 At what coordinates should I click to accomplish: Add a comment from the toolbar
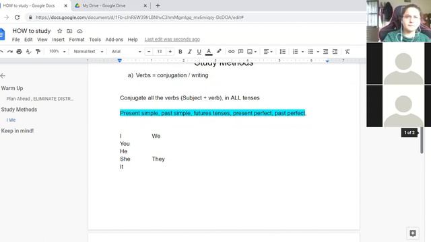pos(241,52)
